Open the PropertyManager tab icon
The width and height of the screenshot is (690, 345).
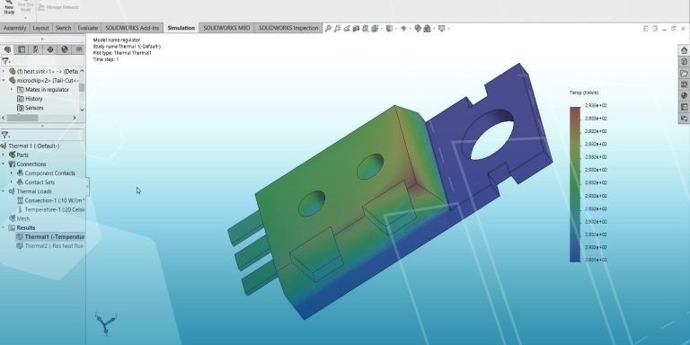pos(22,49)
